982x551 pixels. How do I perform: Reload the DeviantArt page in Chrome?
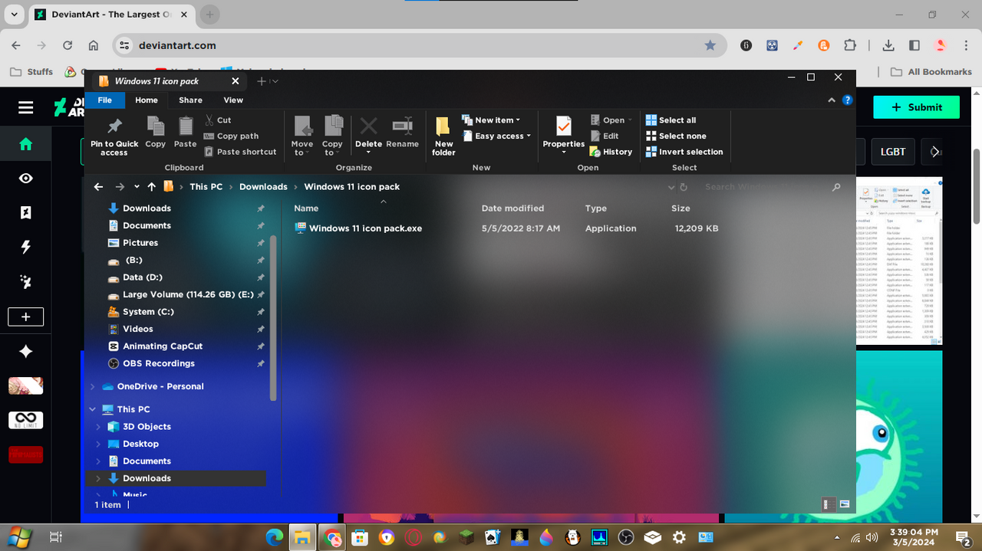(x=68, y=45)
